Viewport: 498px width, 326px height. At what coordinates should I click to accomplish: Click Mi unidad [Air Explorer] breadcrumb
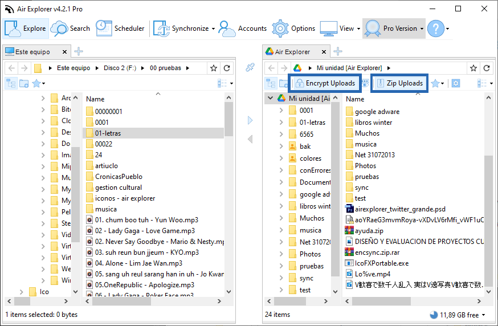(349, 68)
